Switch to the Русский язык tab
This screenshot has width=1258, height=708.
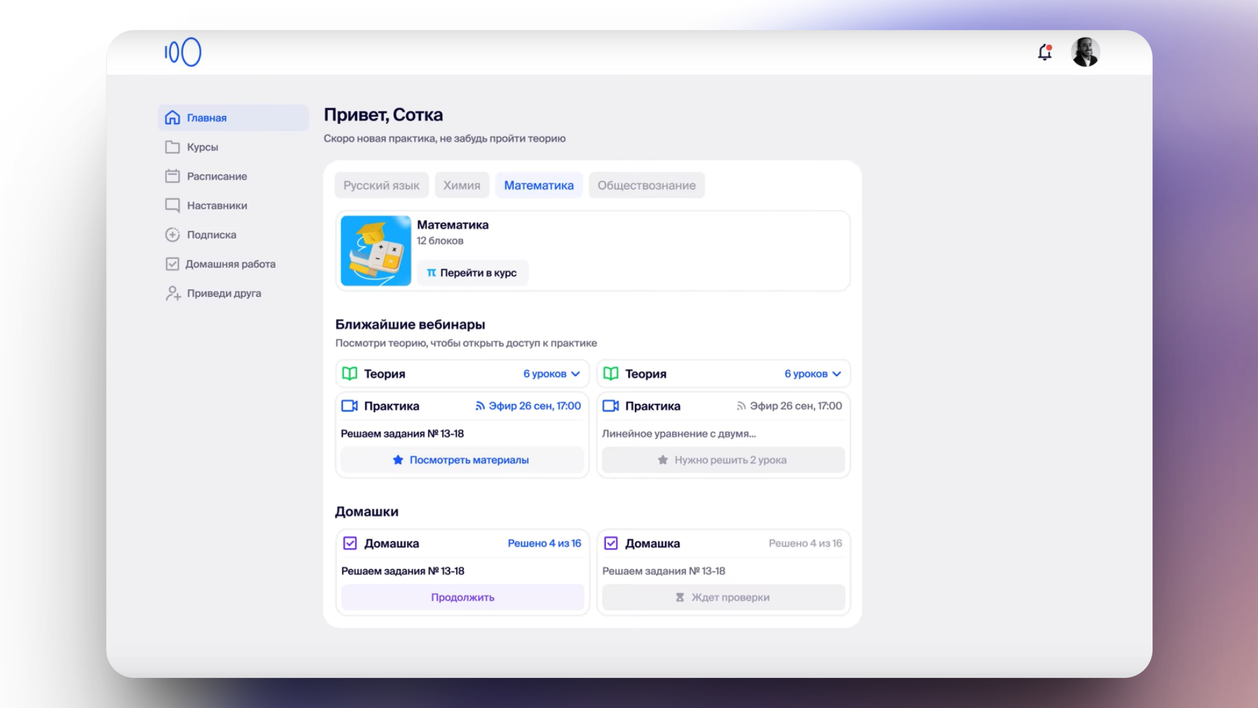click(x=381, y=185)
